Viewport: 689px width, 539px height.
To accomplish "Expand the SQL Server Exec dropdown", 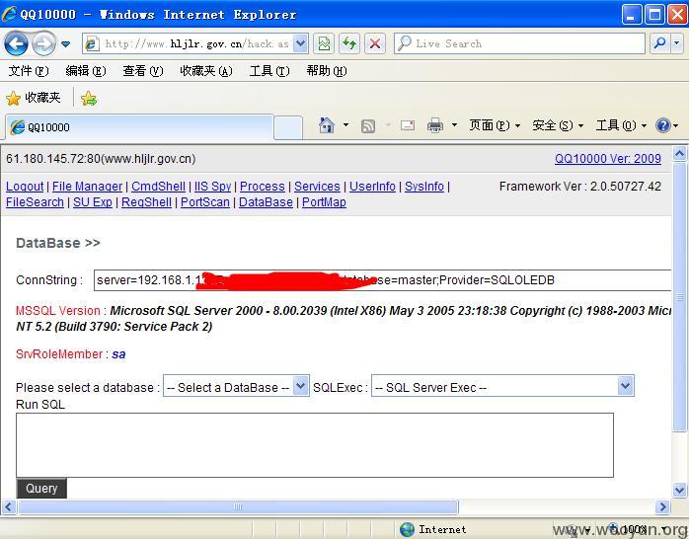I will pyautogui.click(x=502, y=386).
